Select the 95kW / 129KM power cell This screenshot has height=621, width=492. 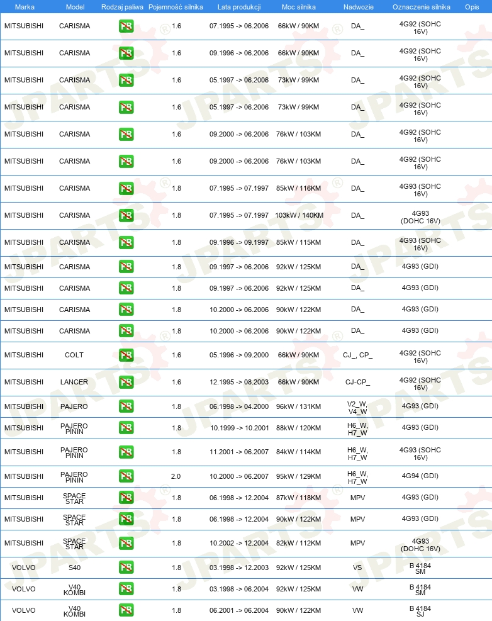(x=298, y=476)
